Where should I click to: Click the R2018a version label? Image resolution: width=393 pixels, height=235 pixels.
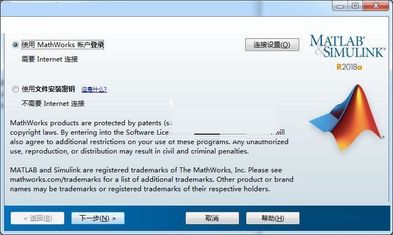349,67
